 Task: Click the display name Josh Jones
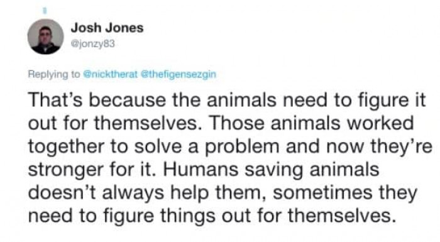(107, 28)
